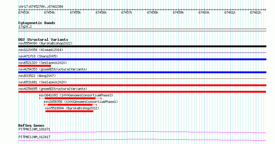Click the Cytogenetic Bands track title
275x144 pixels.
(37, 23)
